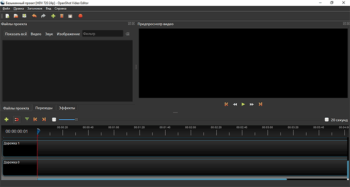Click Next Marker icon in timeline toolbar

(x=44, y=119)
